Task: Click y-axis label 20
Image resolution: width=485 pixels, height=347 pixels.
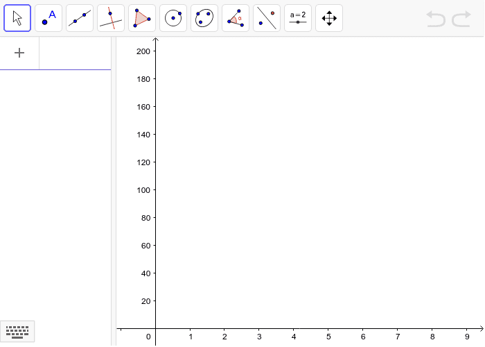Action: [x=145, y=301]
